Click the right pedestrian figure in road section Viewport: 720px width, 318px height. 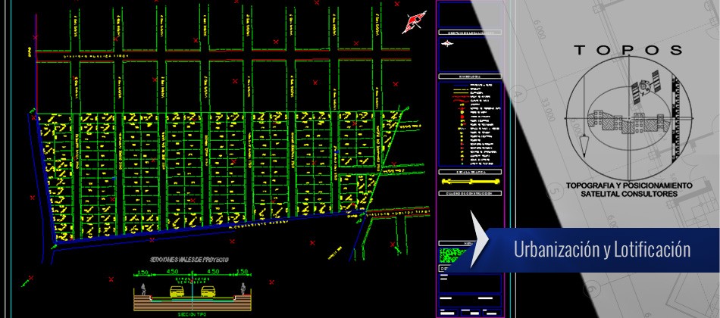point(243,288)
